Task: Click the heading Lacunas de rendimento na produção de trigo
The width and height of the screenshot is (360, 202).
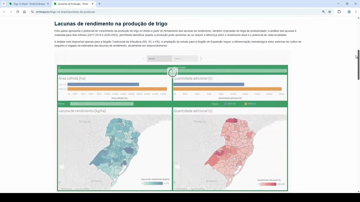Action: pyautogui.click(x=111, y=24)
